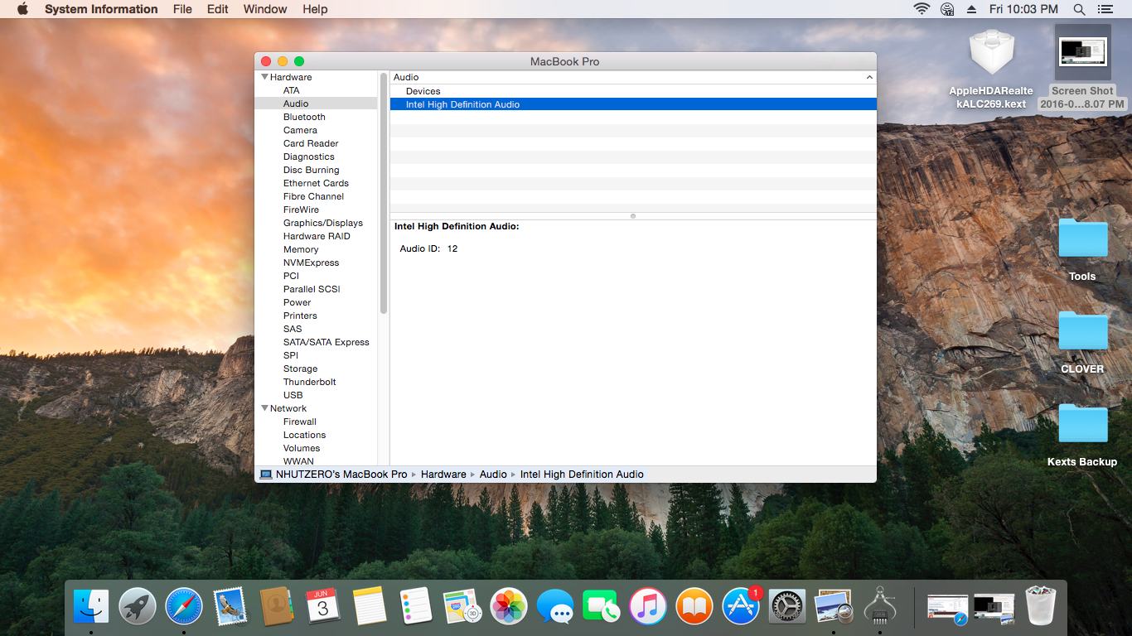Open Notification Center list icon
1132x636 pixels.
[x=1105, y=9]
